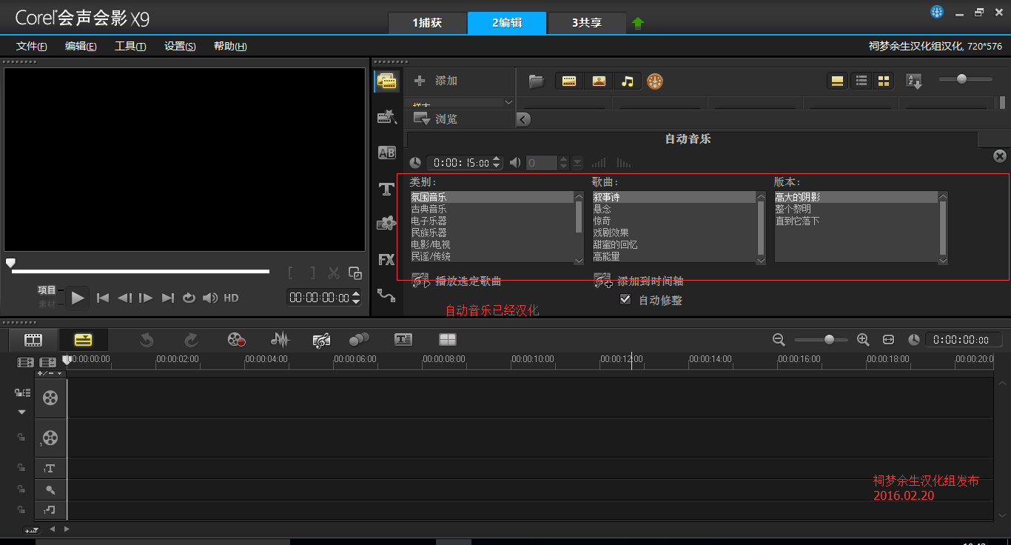
Task: Switch to Timeline view
Action: pyautogui.click(x=84, y=340)
